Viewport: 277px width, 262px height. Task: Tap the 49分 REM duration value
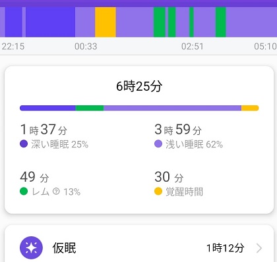point(34,177)
